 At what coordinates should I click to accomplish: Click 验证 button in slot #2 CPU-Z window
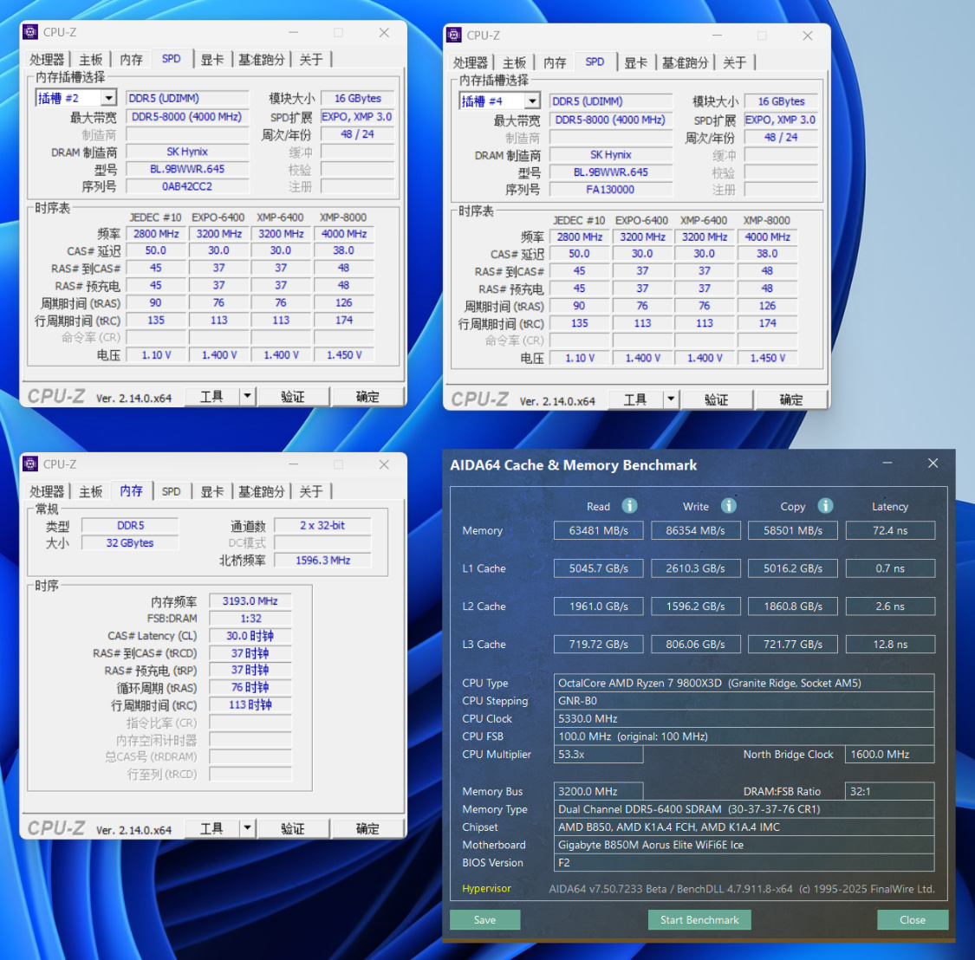tap(293, 397)
